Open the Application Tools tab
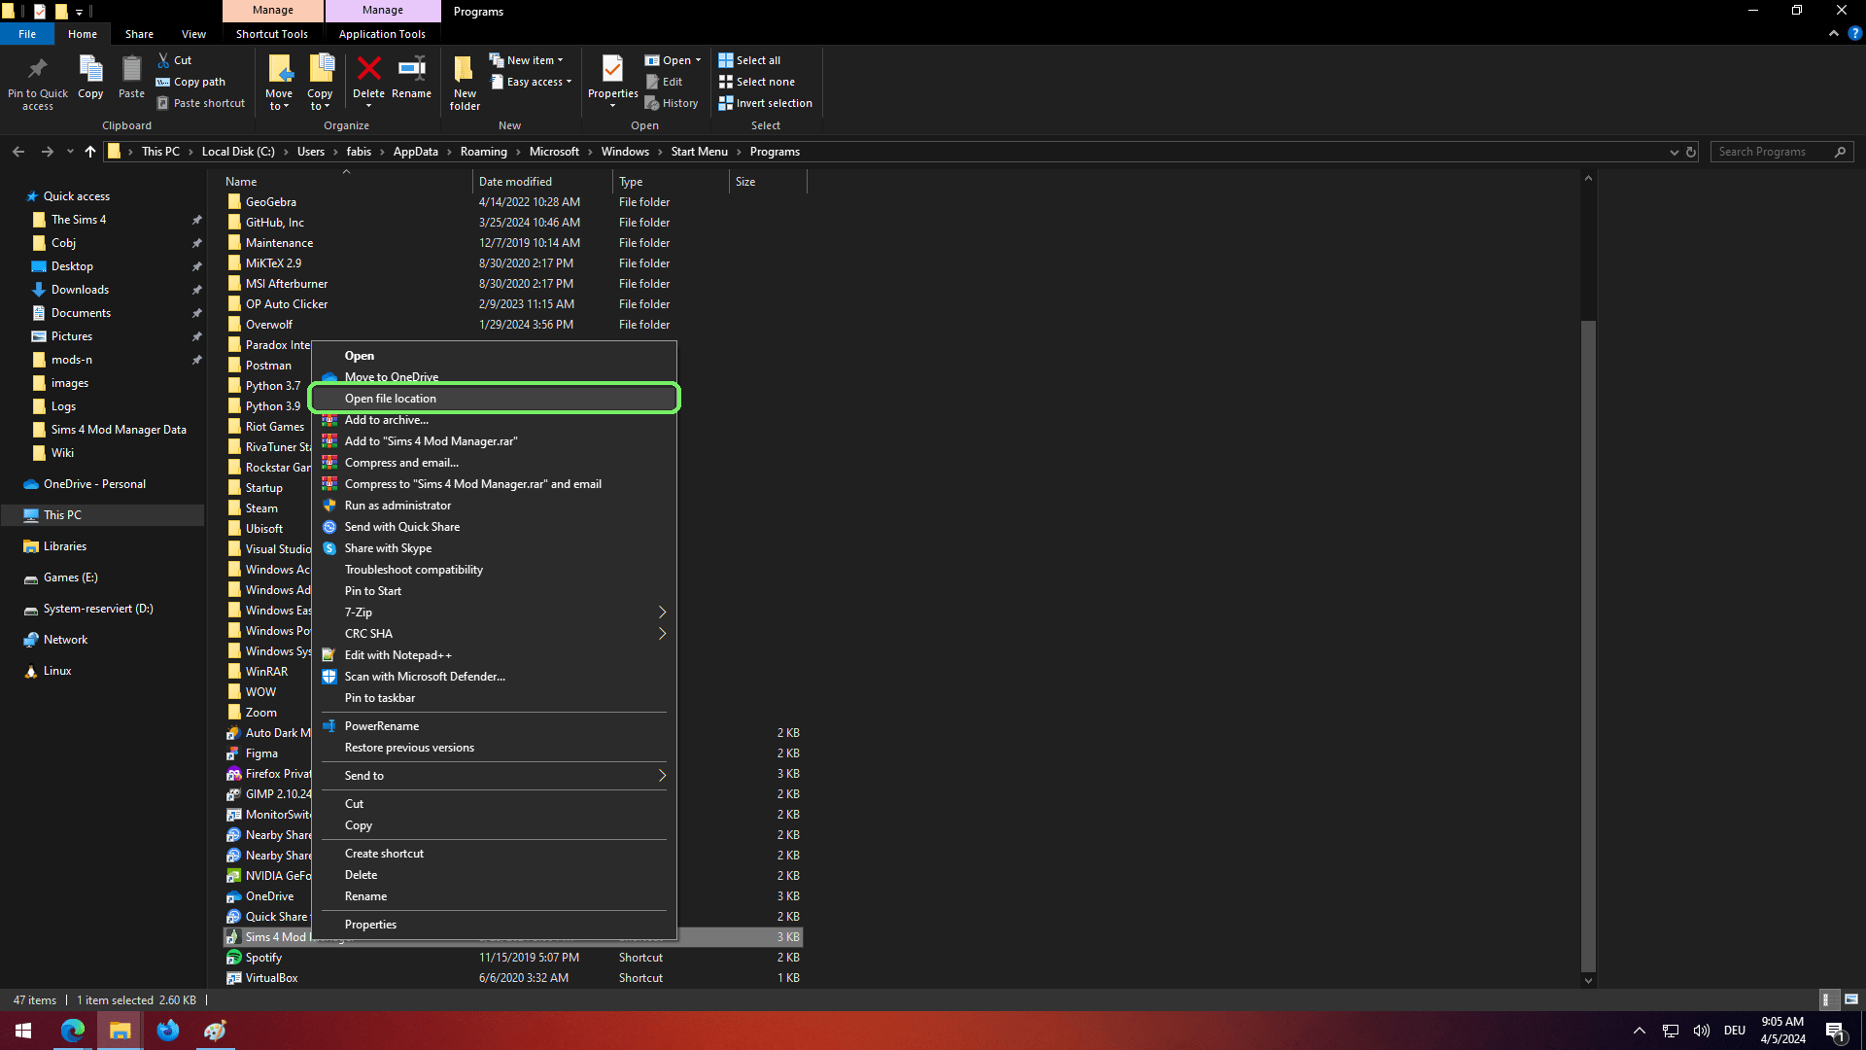Image resolution: width=1866 pixels, height=1050 pixels. [382, 34]
